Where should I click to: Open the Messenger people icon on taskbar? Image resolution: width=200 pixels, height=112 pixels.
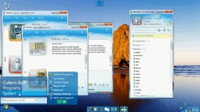click(124, 109)
